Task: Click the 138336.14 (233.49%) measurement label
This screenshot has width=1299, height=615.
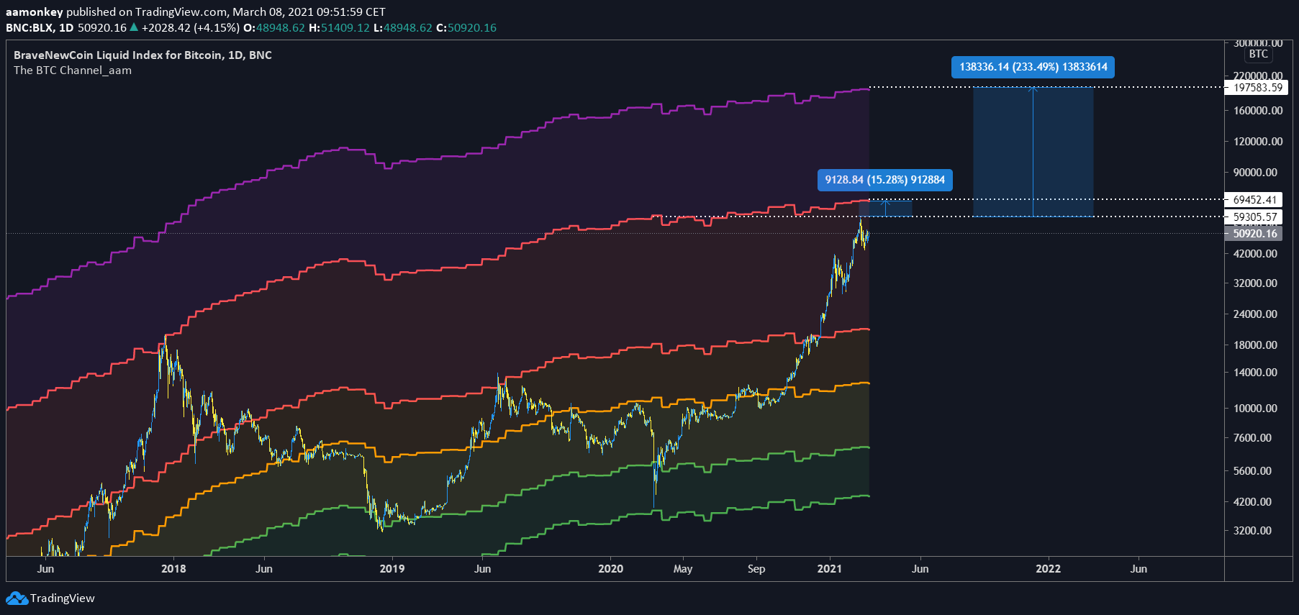Action: (x=1033, y=67)
